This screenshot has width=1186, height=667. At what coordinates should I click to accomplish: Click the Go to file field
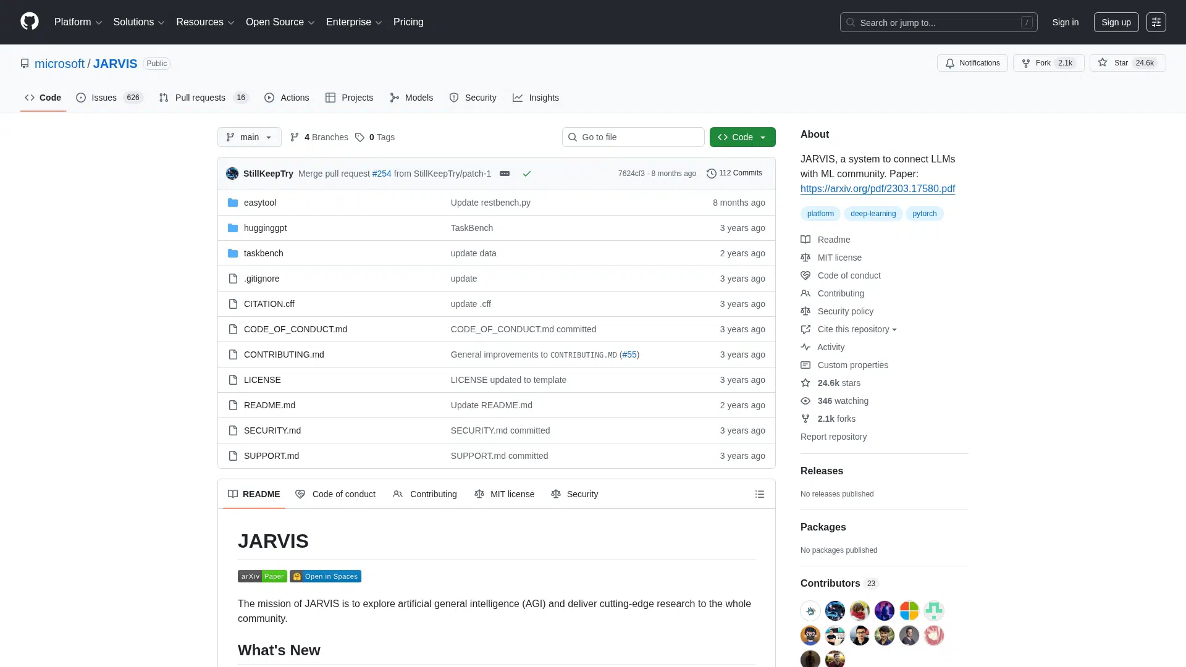(633, 137)
